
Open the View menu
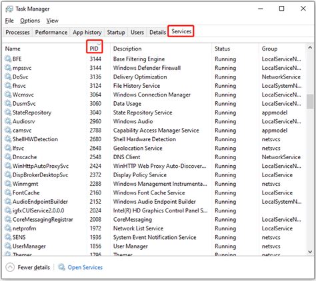52,21
